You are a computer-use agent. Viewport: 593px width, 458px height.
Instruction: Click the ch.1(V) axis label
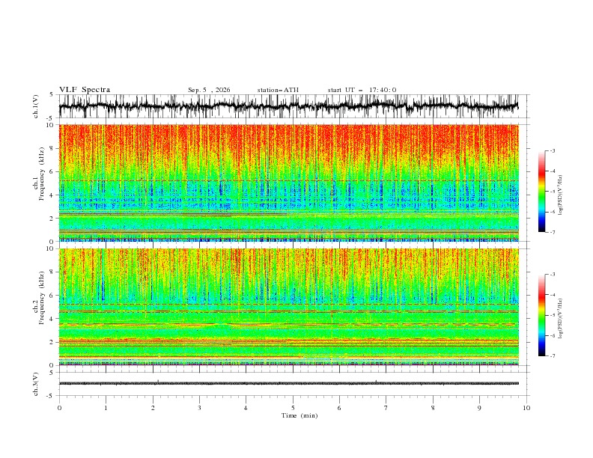pos(36,106)
